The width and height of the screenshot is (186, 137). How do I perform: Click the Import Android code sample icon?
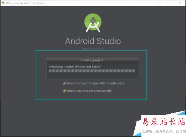(x=64, y=91)
